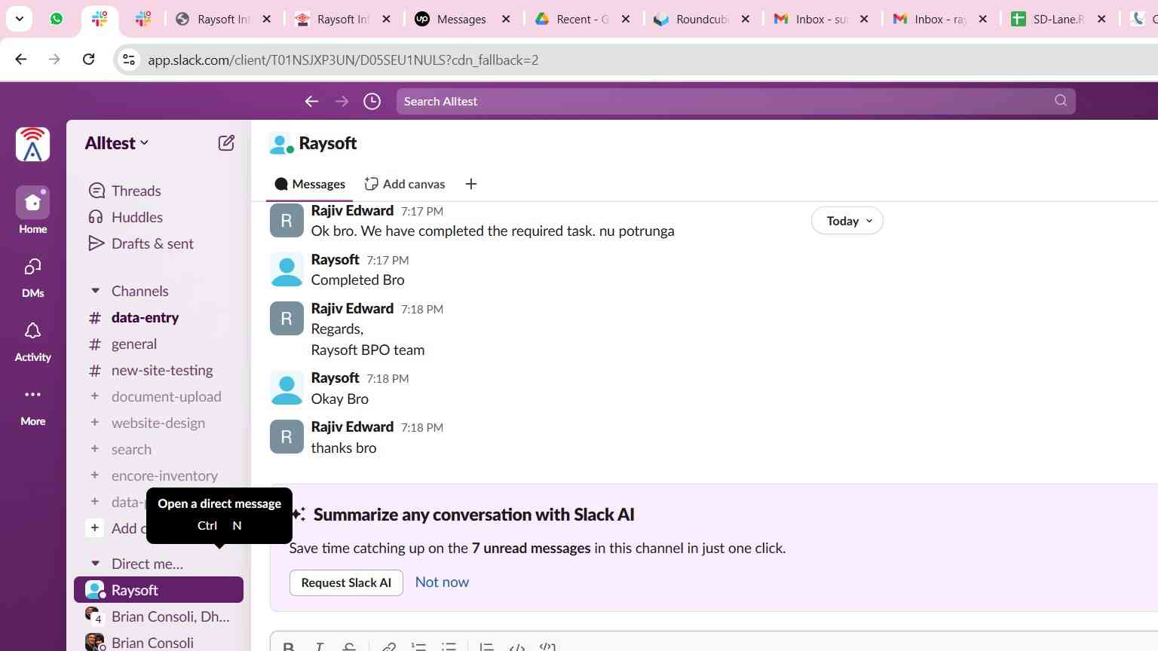1158x651 pixels.
Task: Click the plus icon beside document-upload
Action: (94, 396)
